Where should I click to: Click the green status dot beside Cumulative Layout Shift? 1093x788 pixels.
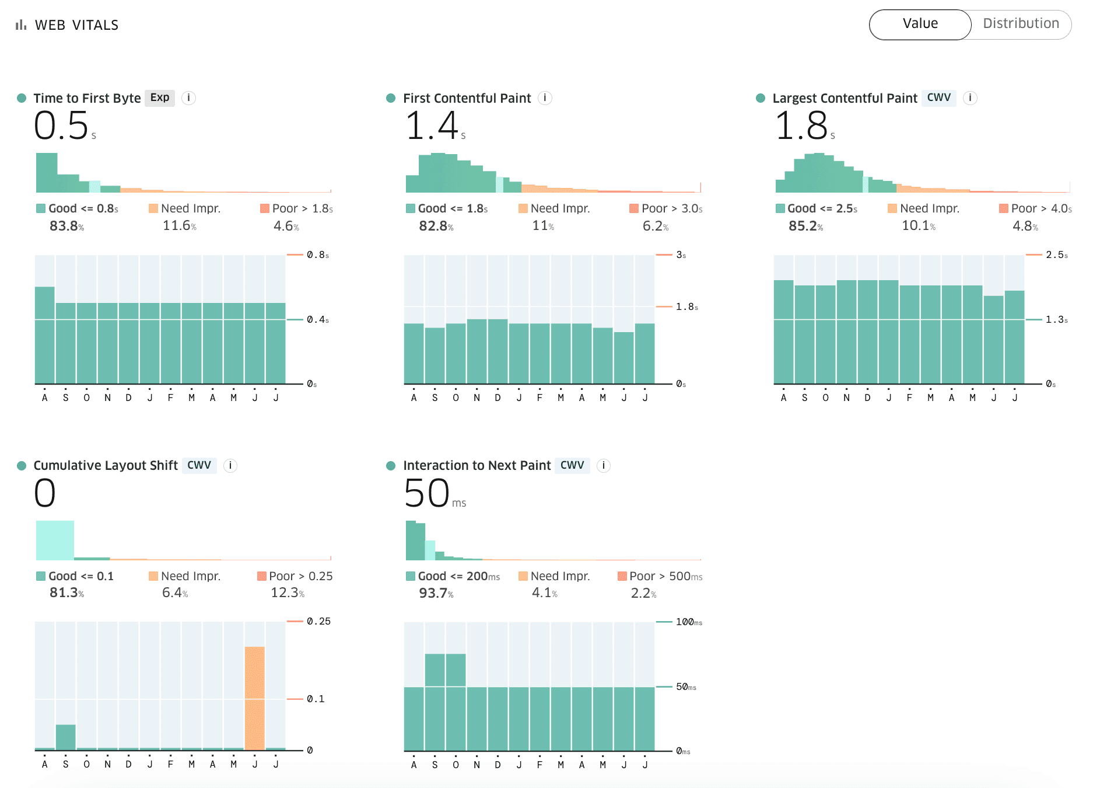click(x=22, y=466)
